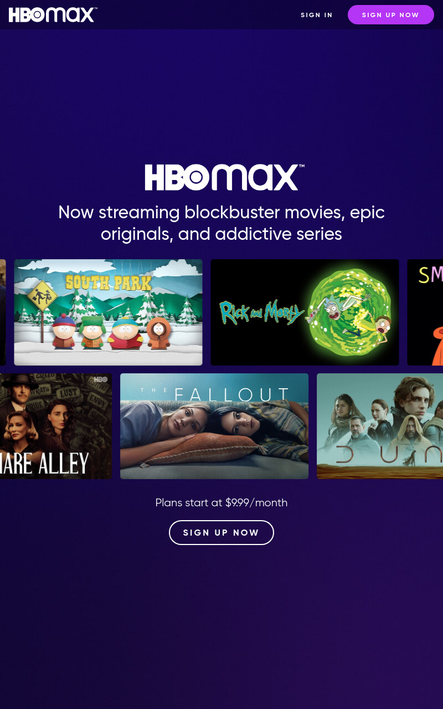The image size is (443, 709).
Task: Click the outlined Sign Up Now button
Action: (221, 532)
